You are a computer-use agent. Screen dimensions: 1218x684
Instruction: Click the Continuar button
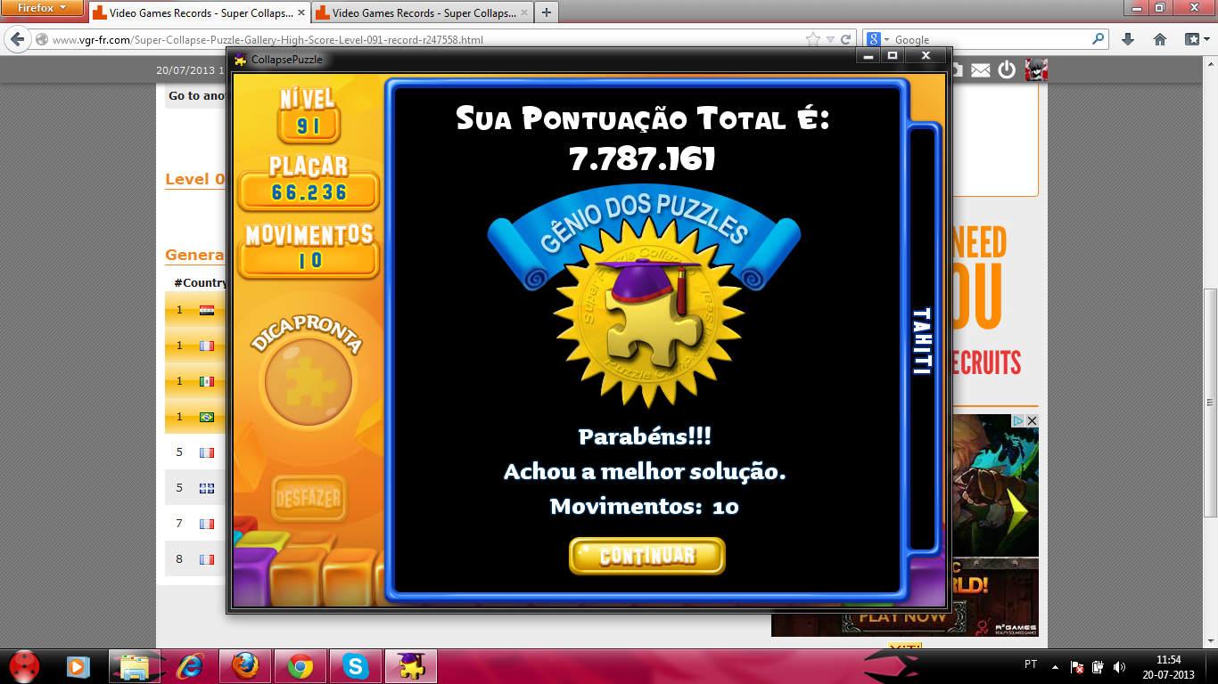coord(646,556)
